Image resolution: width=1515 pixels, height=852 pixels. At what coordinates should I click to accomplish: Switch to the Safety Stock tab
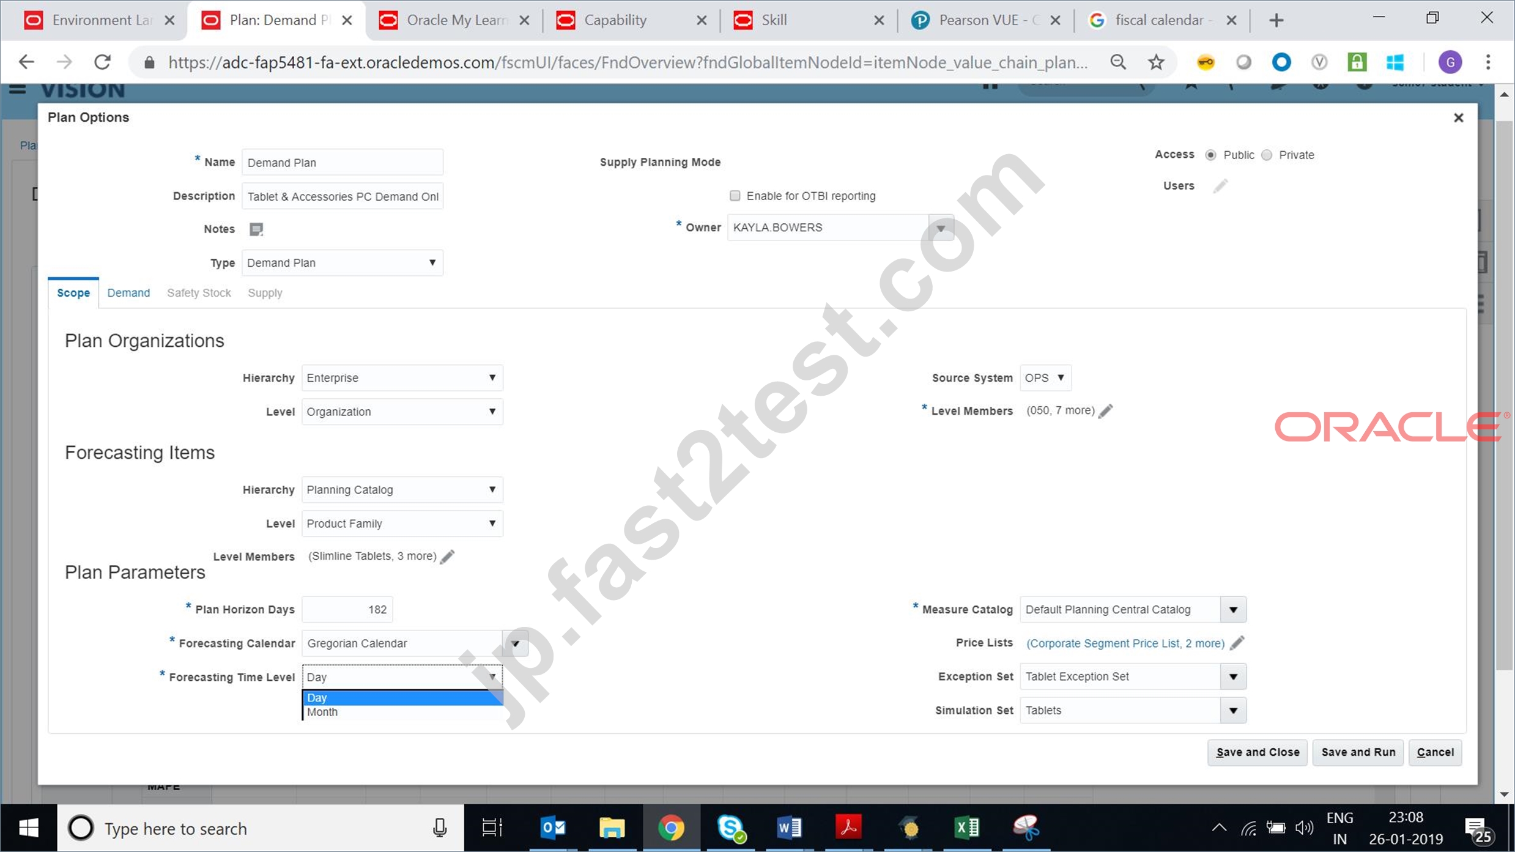coord(199,293)
